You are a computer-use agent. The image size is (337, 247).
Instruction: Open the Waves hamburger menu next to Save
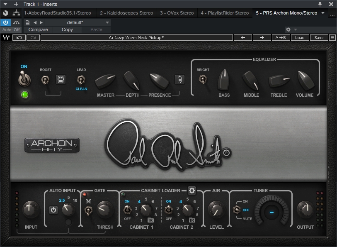pos(332,37)
